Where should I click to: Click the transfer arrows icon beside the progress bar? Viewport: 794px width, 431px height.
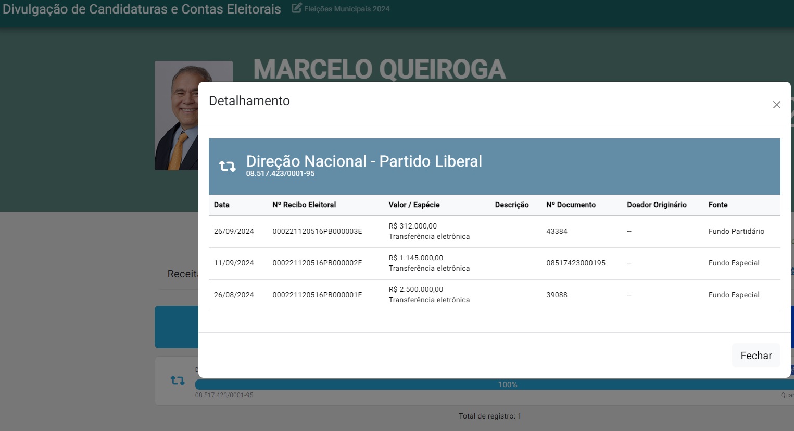coord(178,381)
